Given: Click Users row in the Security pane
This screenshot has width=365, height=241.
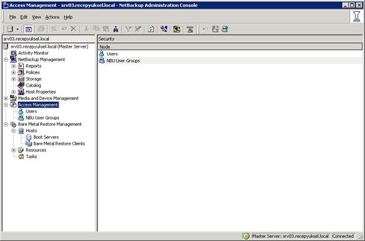Looking at the screenshot, I should [x=230, y=53].
